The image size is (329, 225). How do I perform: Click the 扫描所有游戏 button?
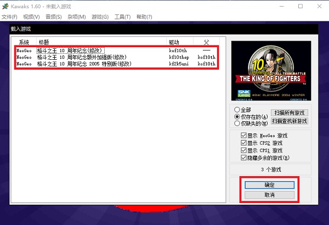(288, 113)
